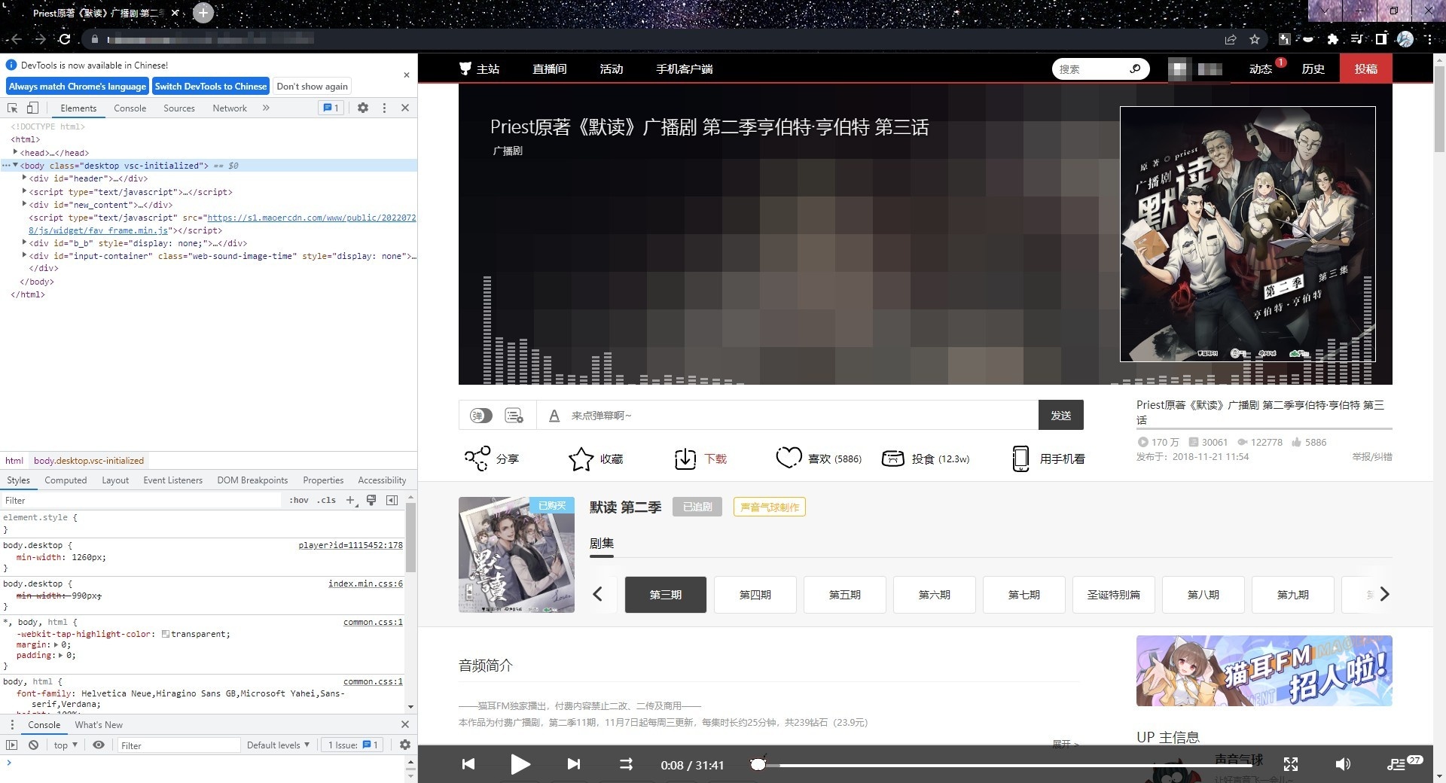1446x783 pixels.
Task: Click Always match Chrome's language button
Action: pyautogui.click(x=78, y=86)
